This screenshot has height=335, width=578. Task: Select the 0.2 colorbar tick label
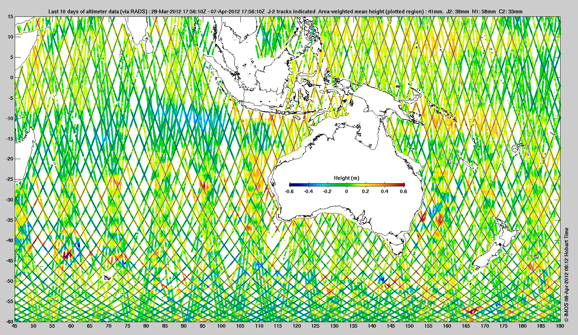(365, 191)
